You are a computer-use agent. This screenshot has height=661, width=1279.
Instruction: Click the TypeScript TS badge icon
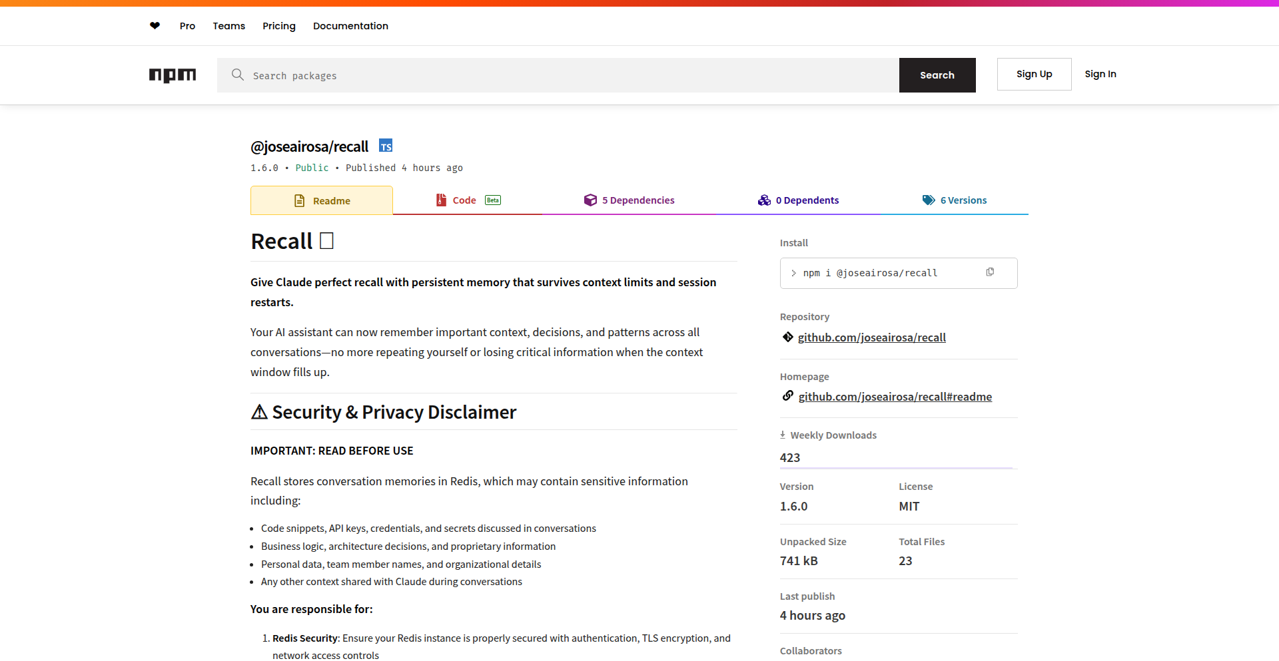pos(386,146)
